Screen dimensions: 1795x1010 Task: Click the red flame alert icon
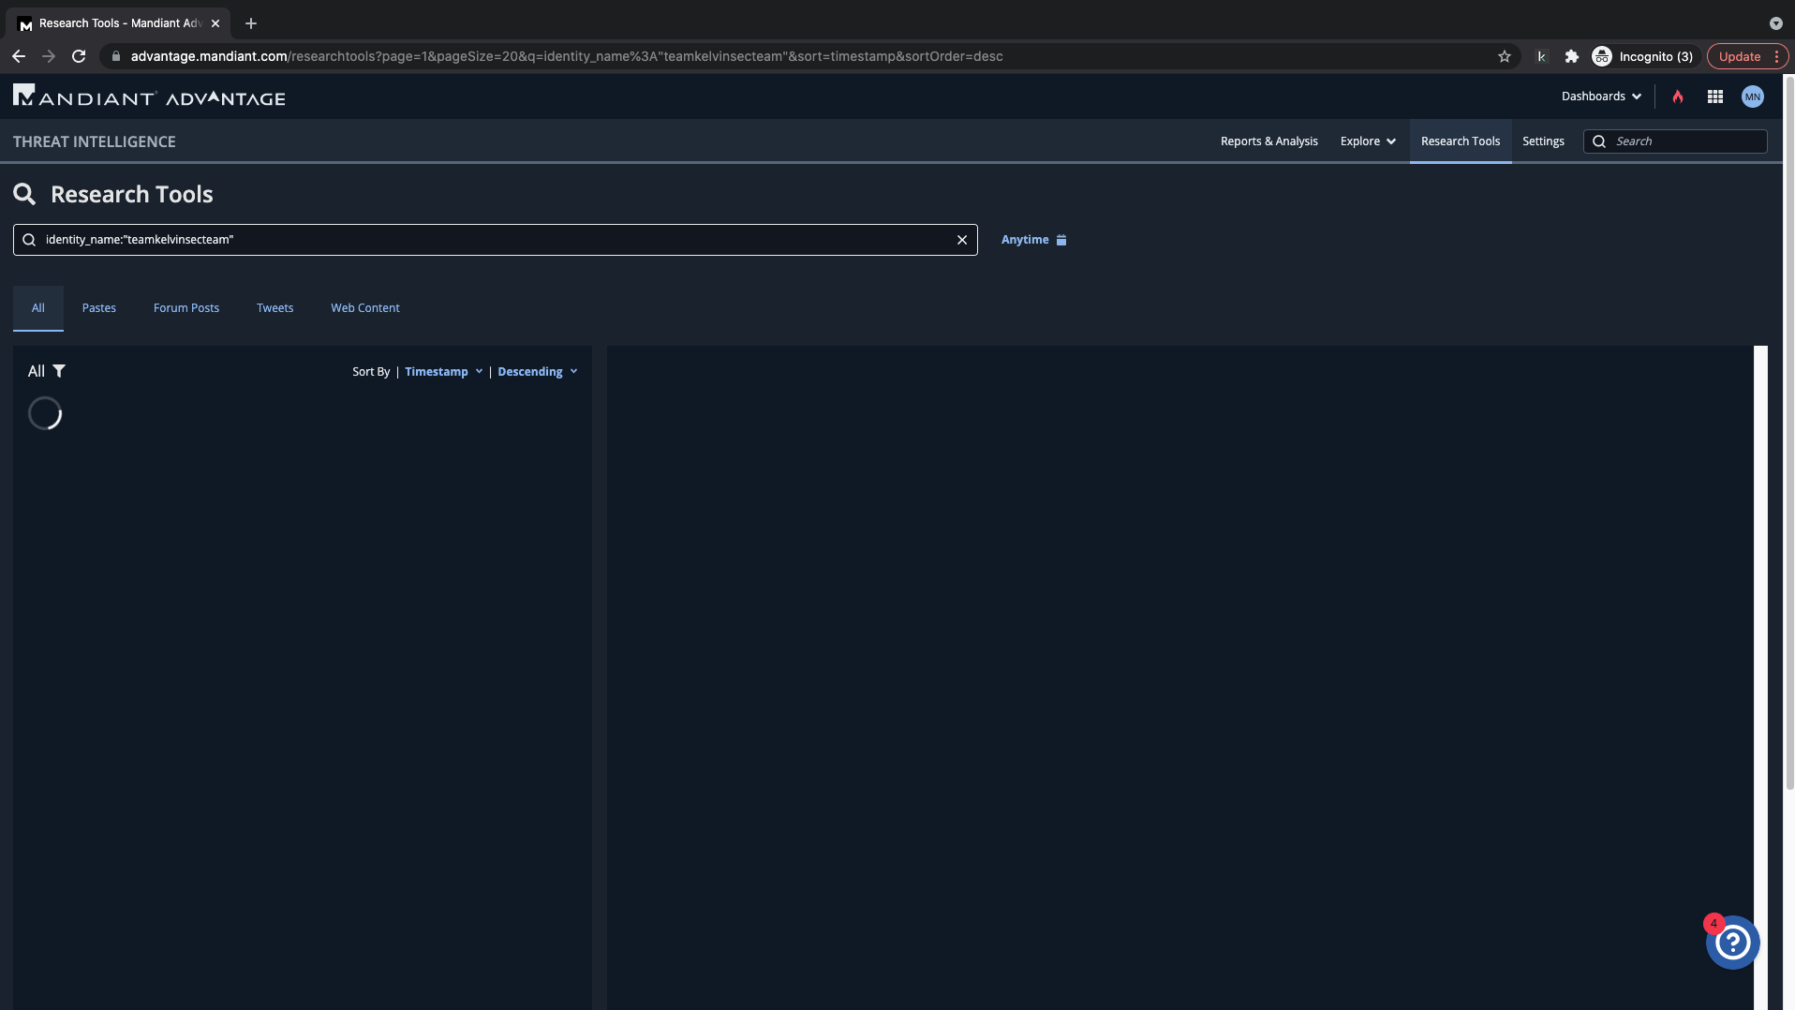tap(1678, 97)
